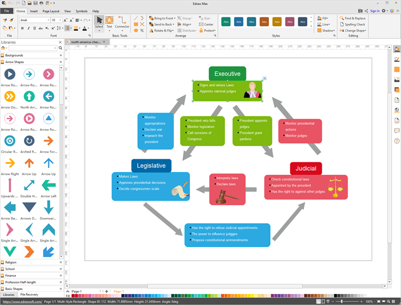Select the Legislative title shape on canvas
The height and width of the screenshot is (305, 401).
click(x=151, y=166)
